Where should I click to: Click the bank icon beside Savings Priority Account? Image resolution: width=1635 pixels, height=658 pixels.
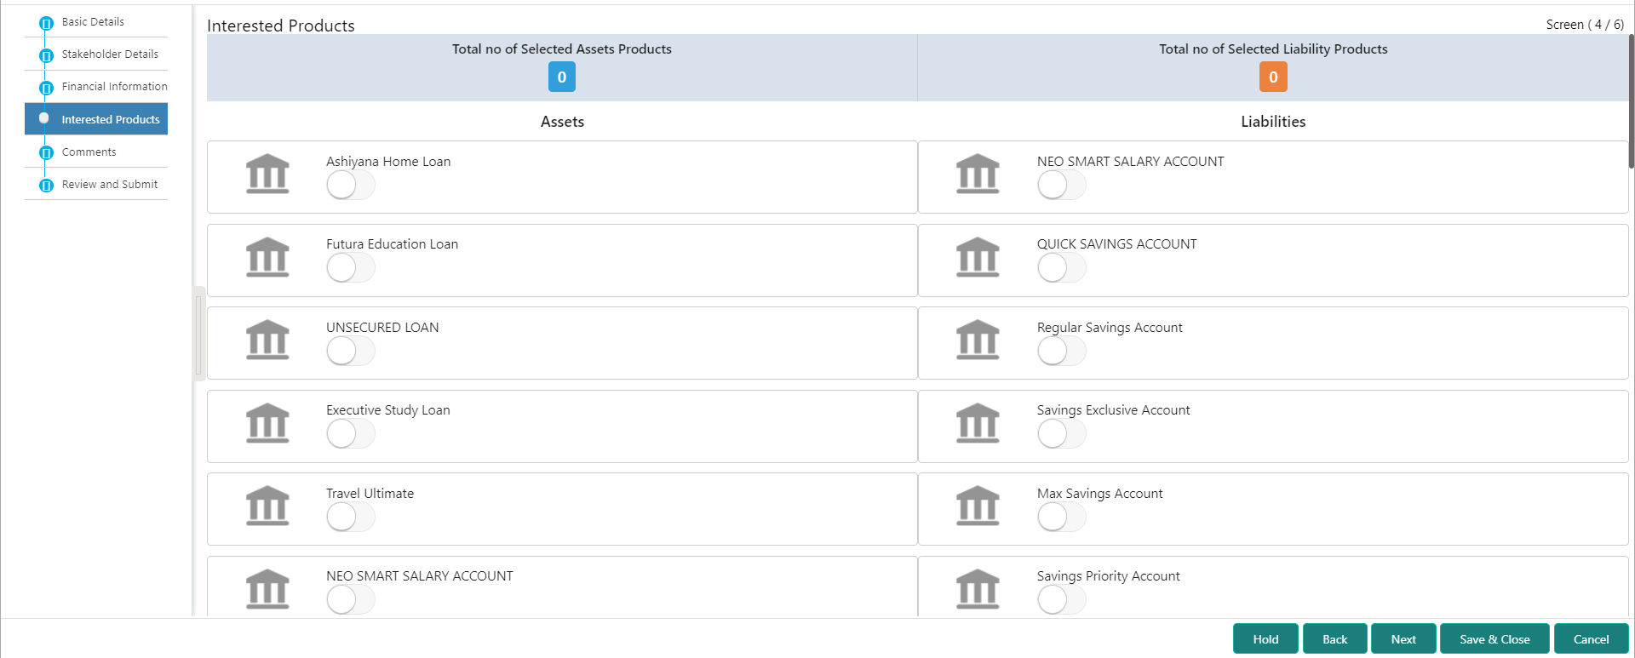[x=978, y=589]
